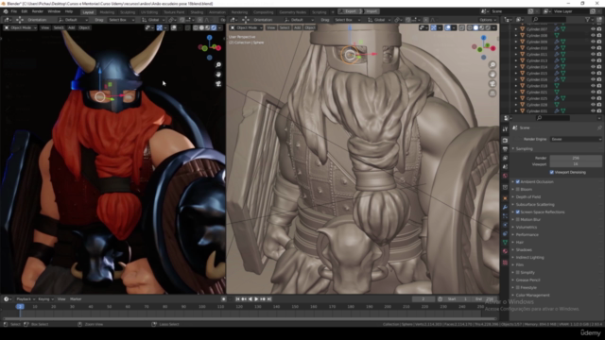The height and width of the screenshot is (340, 605).
Task: Open the Select Box drag dropdown on left header
Action: pos(120,20)
